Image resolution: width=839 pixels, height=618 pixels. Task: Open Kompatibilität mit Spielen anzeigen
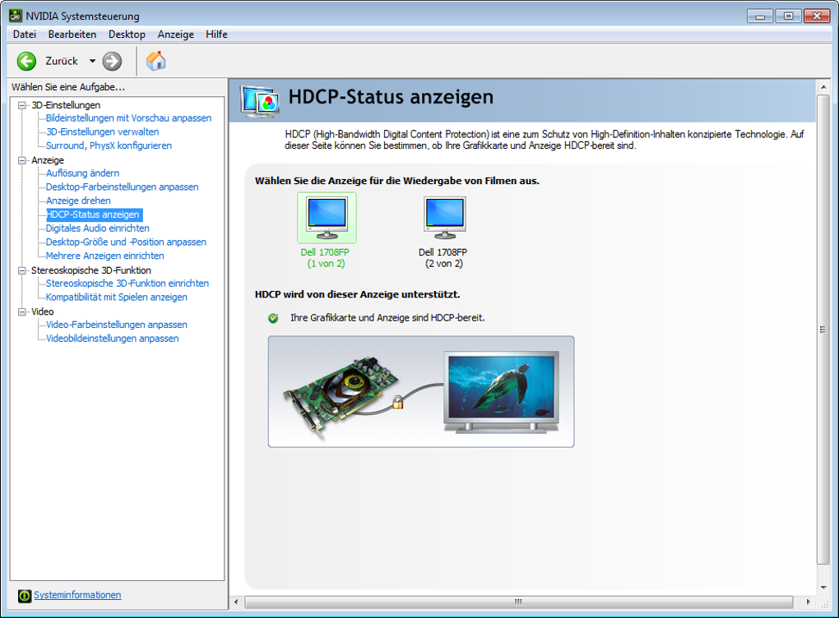(117, 297)
